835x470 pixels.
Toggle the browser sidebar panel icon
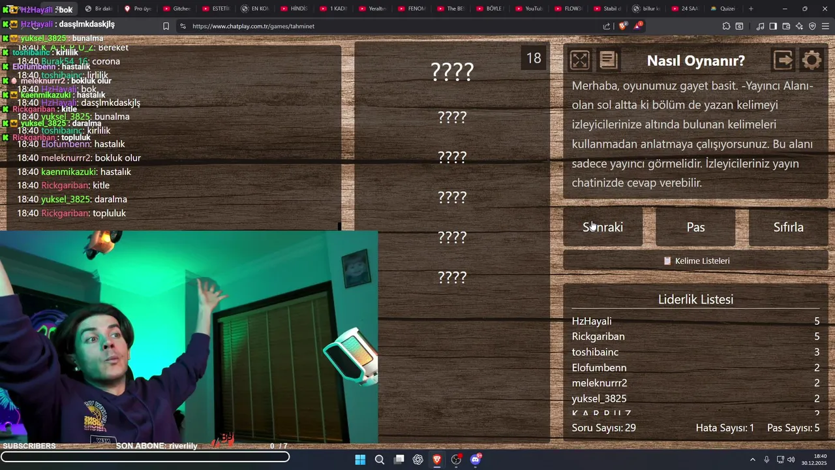click(x=773, y=26)
